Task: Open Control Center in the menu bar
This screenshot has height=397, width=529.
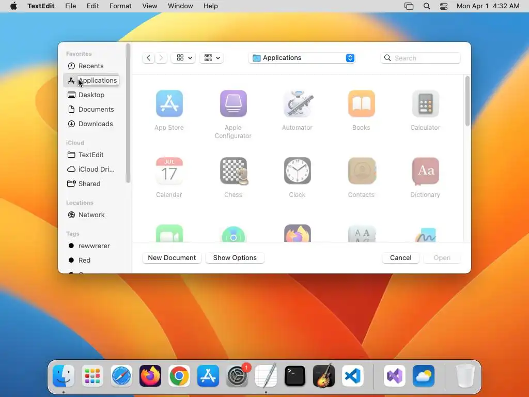Action: point(444,6)
